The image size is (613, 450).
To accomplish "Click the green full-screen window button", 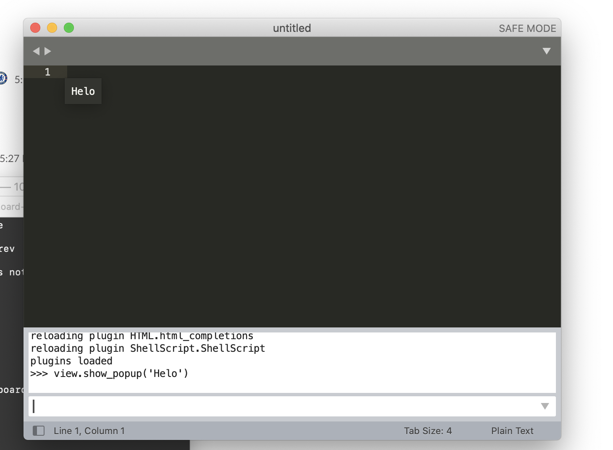I will click(69, 28).
